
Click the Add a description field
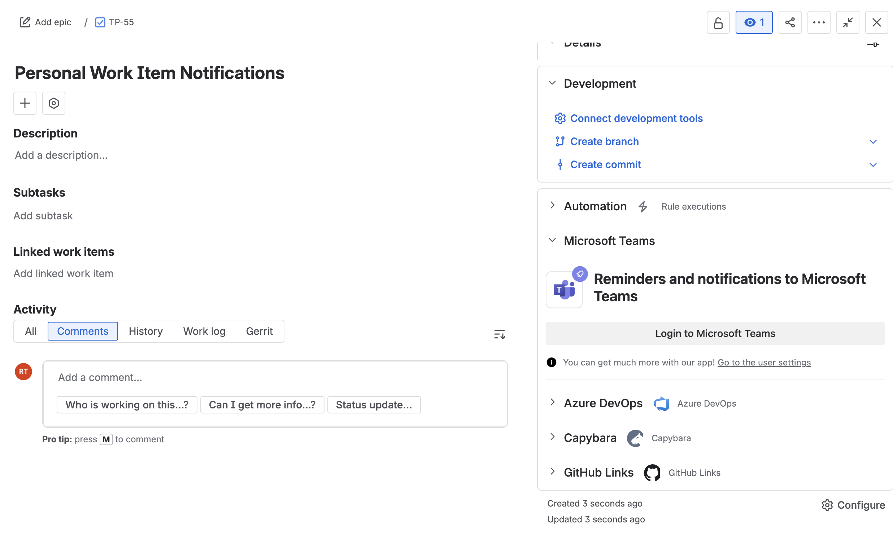click(61, 155)
